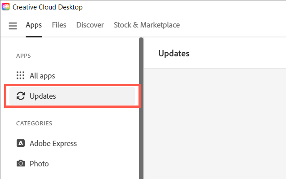286x179 pixels.
Task: Select the Updates sidebar entry
Action: pyautogui.click(x=72, y=96)
